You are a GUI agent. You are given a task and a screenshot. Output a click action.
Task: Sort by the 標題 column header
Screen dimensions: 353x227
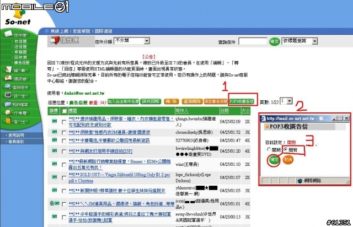pyautogui.click(x=73, y=111)
